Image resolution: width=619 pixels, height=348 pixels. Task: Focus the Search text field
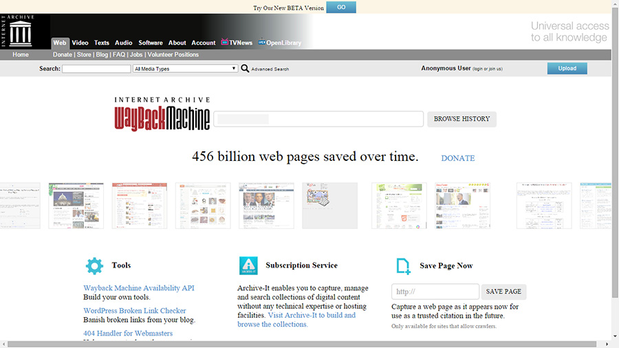tap(96, 69)
